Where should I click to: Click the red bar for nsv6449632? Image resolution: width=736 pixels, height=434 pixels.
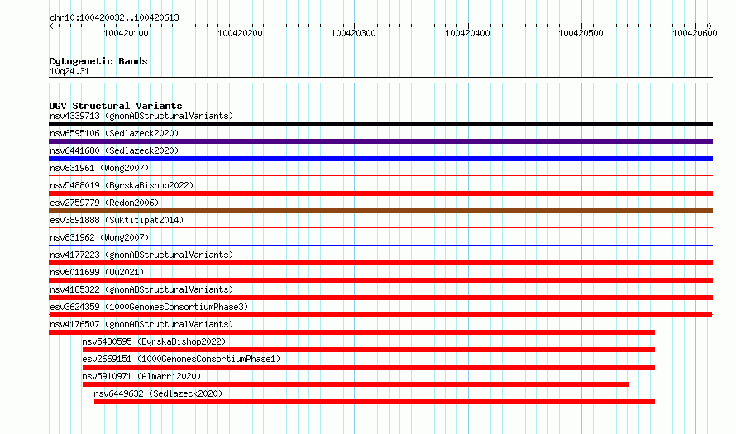[374, 402]
